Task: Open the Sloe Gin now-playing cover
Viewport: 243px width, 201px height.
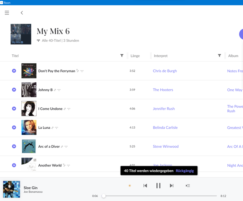Action: click(x=12, y=189)
